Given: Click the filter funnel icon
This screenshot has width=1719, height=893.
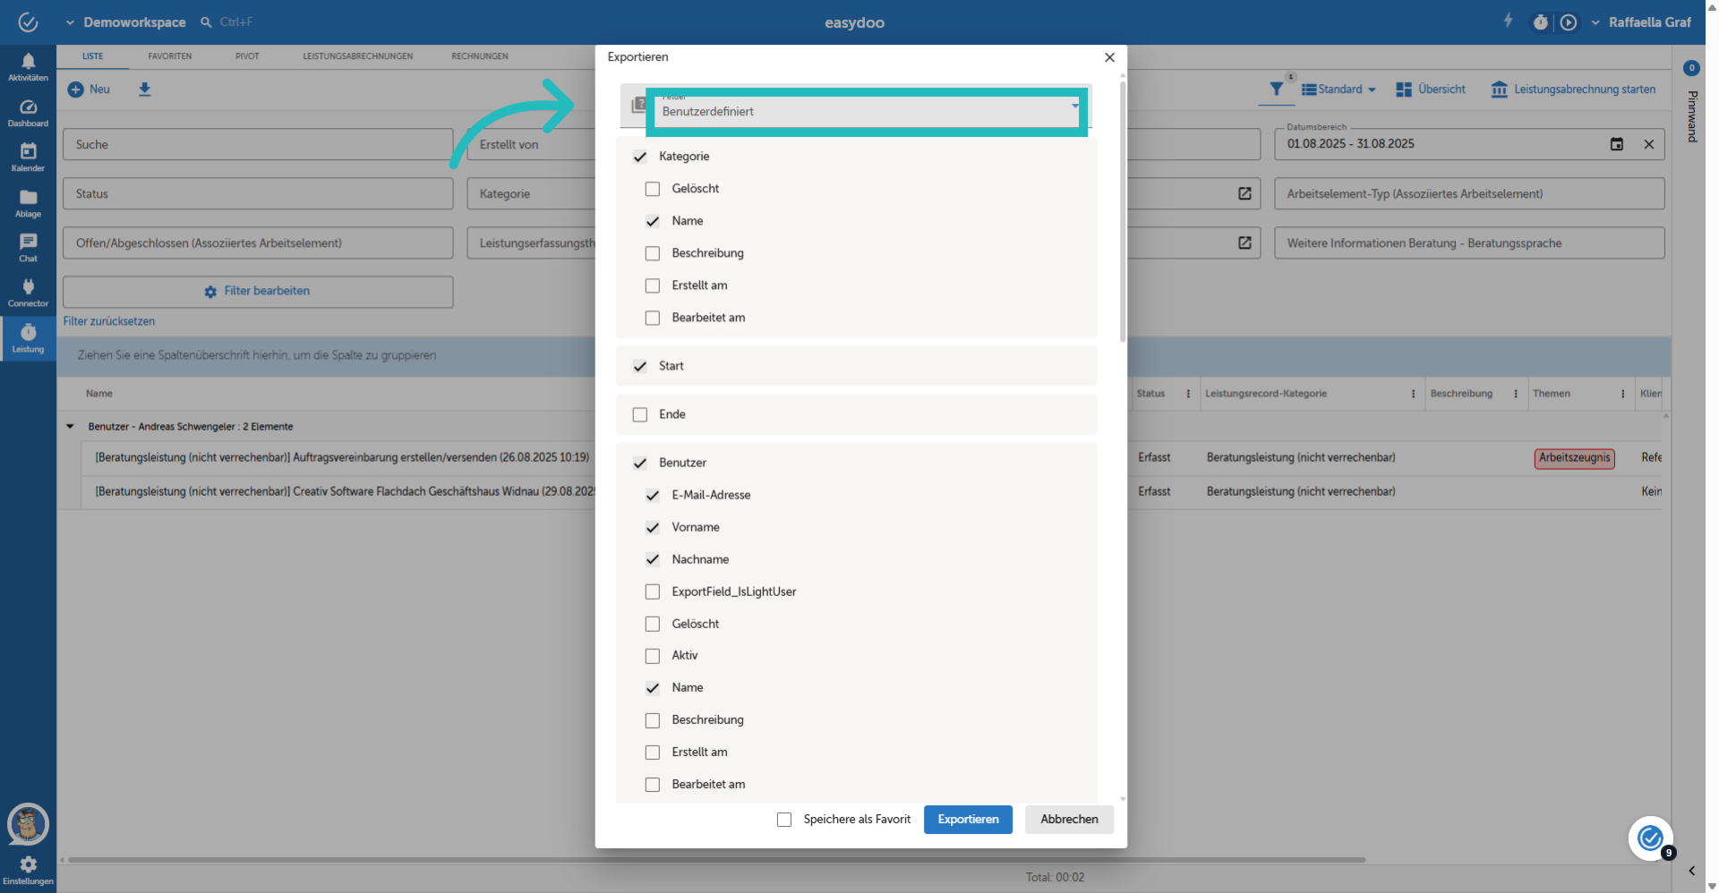Looking at the screenshot, I should [x=1276, y=89].
